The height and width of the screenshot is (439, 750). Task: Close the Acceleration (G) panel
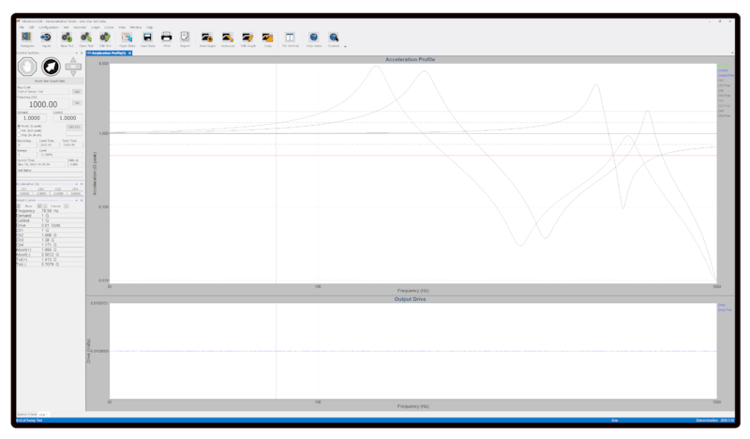tap(82, 184)
